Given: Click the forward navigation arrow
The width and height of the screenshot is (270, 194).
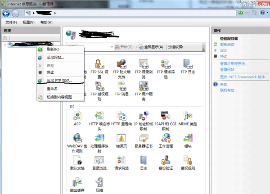Looking at the screenshot, I should click(x=15, y=14).
